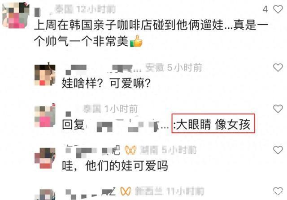Open avatar beside '娃啥样？可爱嘛？'
Viewport: 287px width, 200px height.
(45, 75)
